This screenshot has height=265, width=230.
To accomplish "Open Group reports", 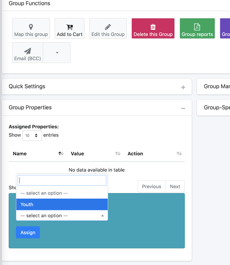I will click(x=197, y=28).
